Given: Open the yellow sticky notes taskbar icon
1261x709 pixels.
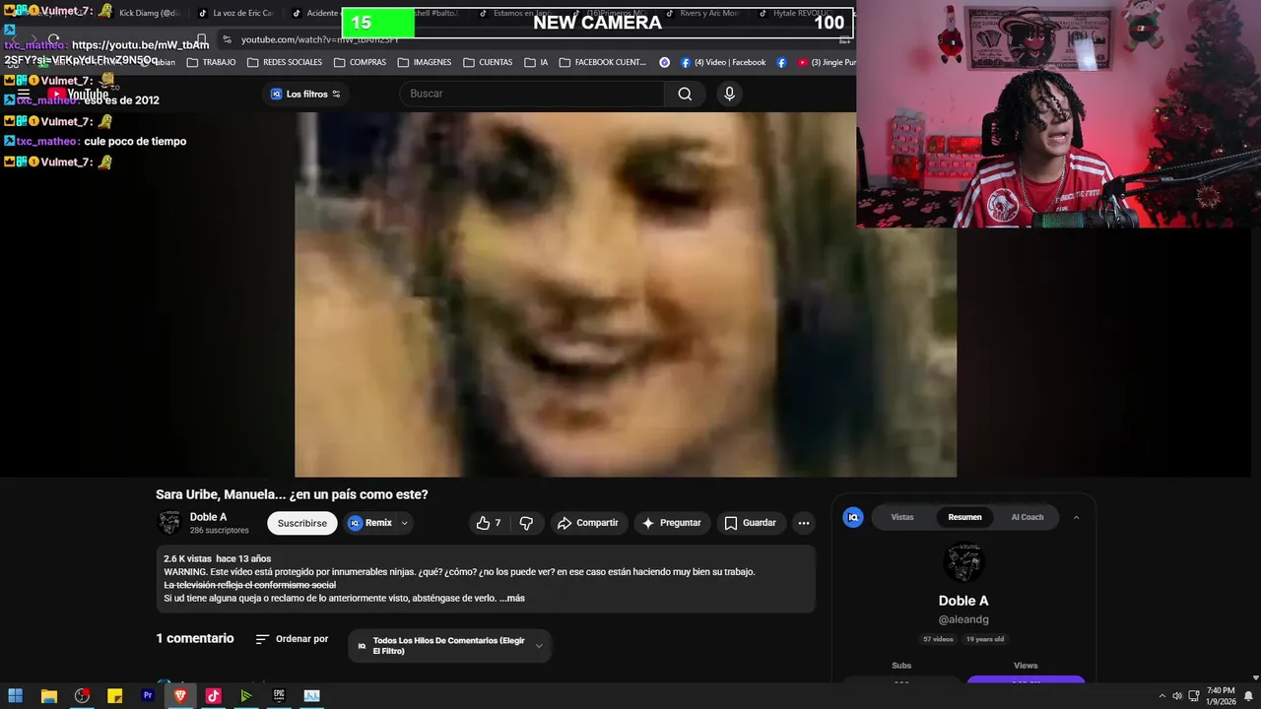Looking at the screenshot, I should [x=114, y=695].
